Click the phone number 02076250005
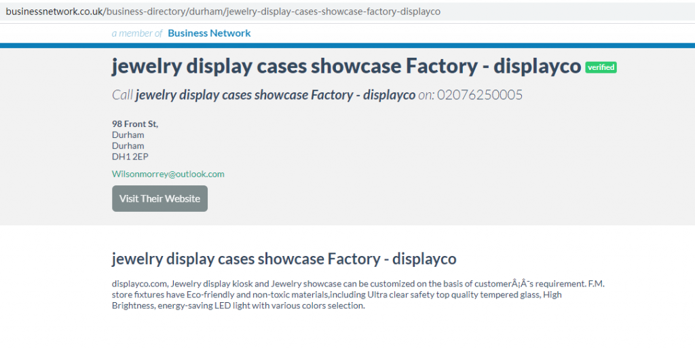 pyautogui.click(x=480, y=95)
